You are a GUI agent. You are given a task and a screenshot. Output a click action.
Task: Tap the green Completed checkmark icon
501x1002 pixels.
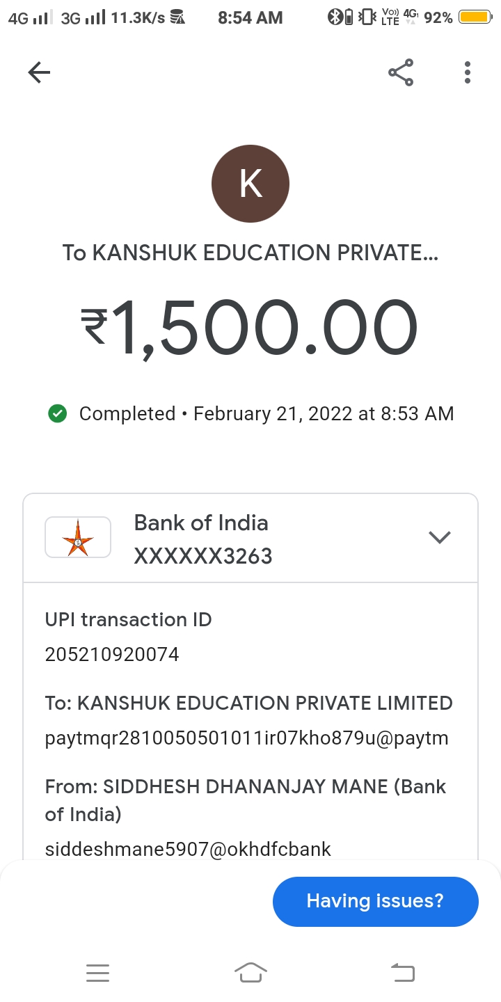57,414
